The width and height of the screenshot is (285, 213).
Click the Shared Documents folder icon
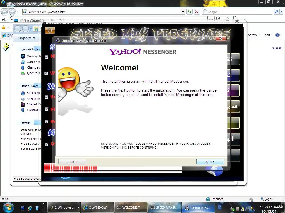[x=23, y=104]
